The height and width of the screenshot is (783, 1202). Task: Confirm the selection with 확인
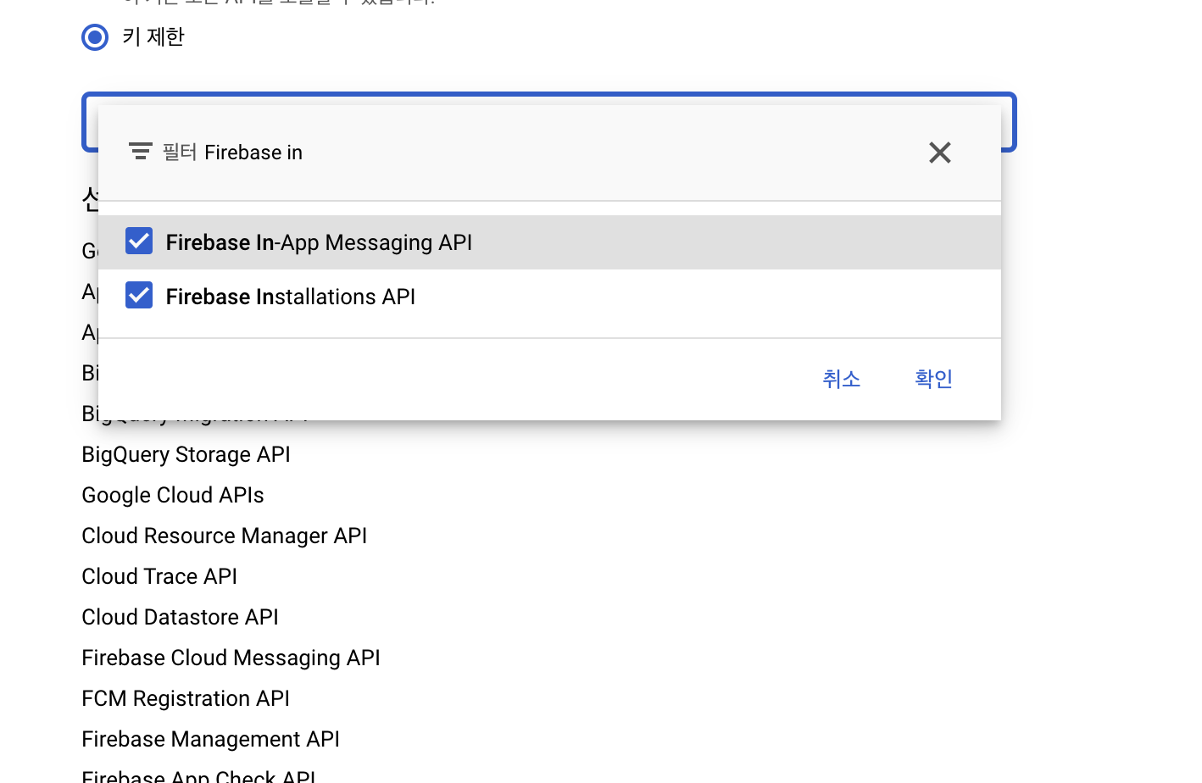[933, 379]
